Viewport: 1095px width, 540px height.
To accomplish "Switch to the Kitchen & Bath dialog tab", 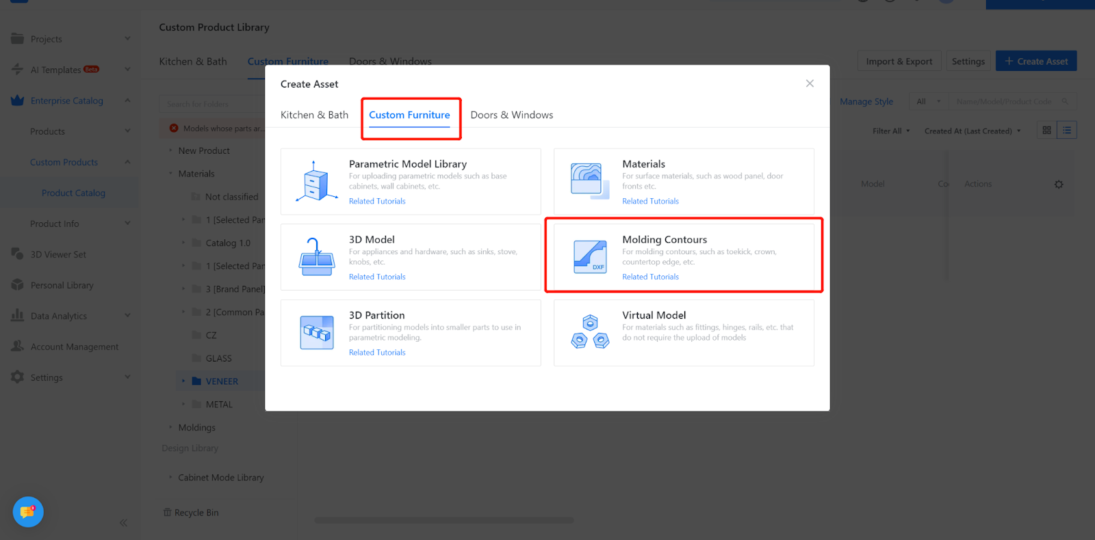I will point(314,115).
